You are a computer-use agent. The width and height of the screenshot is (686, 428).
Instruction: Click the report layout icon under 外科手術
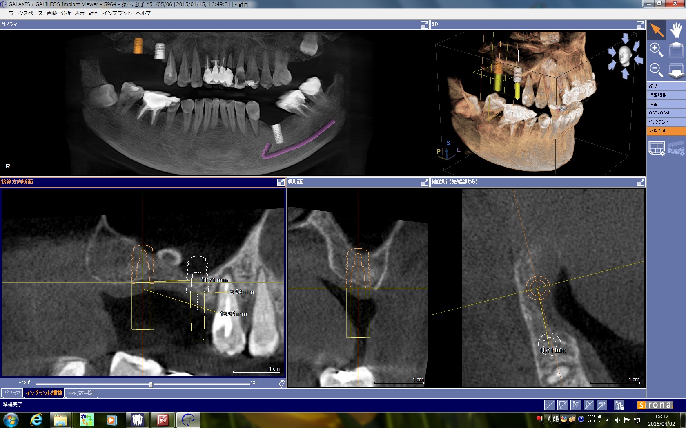(x=657, y=148)
